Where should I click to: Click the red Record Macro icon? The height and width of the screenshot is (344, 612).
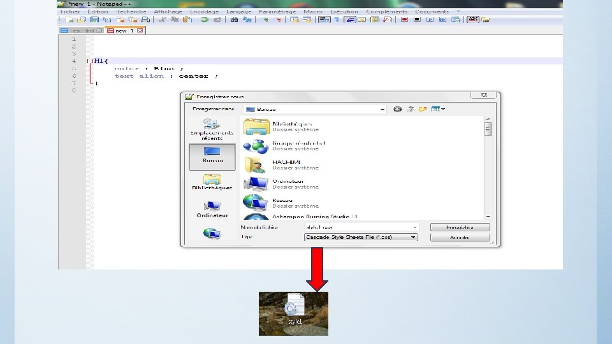[404, 20]
